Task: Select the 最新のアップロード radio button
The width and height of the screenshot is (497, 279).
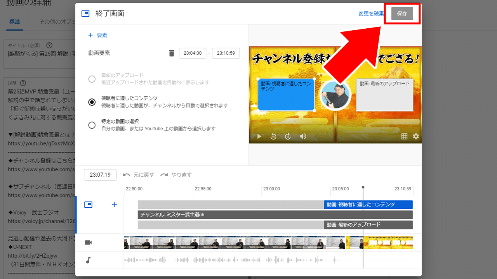Action: click(x=92, y=79)
